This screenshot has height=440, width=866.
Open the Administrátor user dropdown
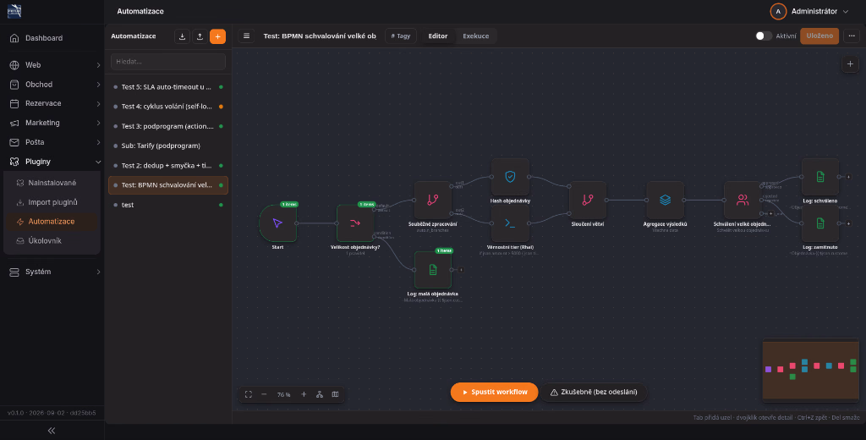pos(809,11)
